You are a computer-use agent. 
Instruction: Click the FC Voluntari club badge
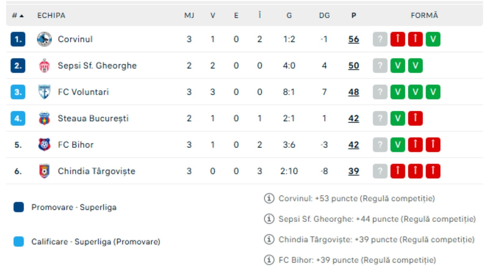click(45, 92)
